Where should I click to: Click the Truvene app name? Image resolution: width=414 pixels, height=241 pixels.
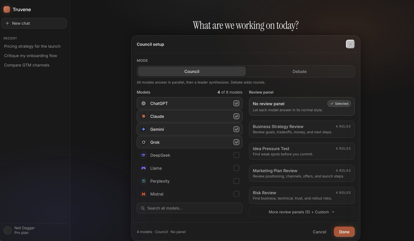[22, 9]
